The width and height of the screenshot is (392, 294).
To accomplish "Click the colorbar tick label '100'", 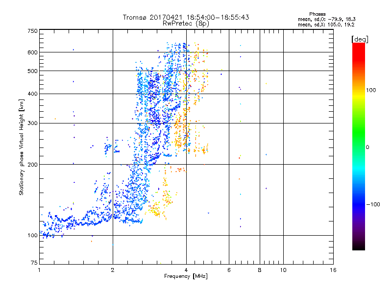I will [x=371, y=90].
